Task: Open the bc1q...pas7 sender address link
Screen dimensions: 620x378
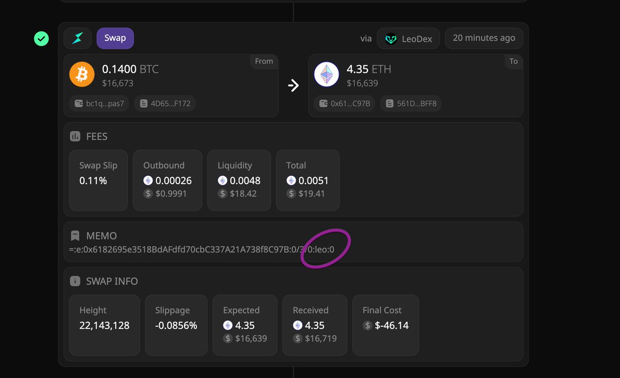Action: point(99,103)
